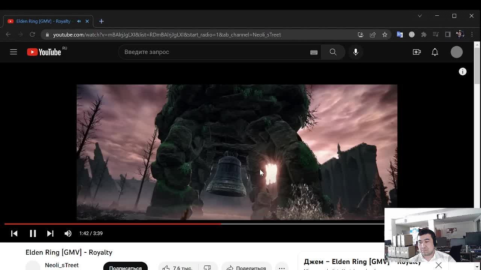Like the video (7,6 тыс.)
This screenshot has height=270, width=481.
click(x=177, y=267)
